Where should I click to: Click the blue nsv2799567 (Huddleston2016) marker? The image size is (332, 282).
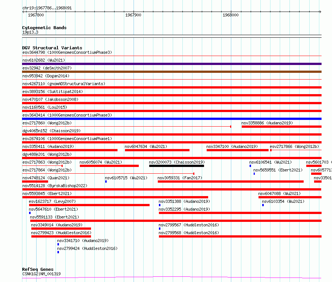click(160, 229)
